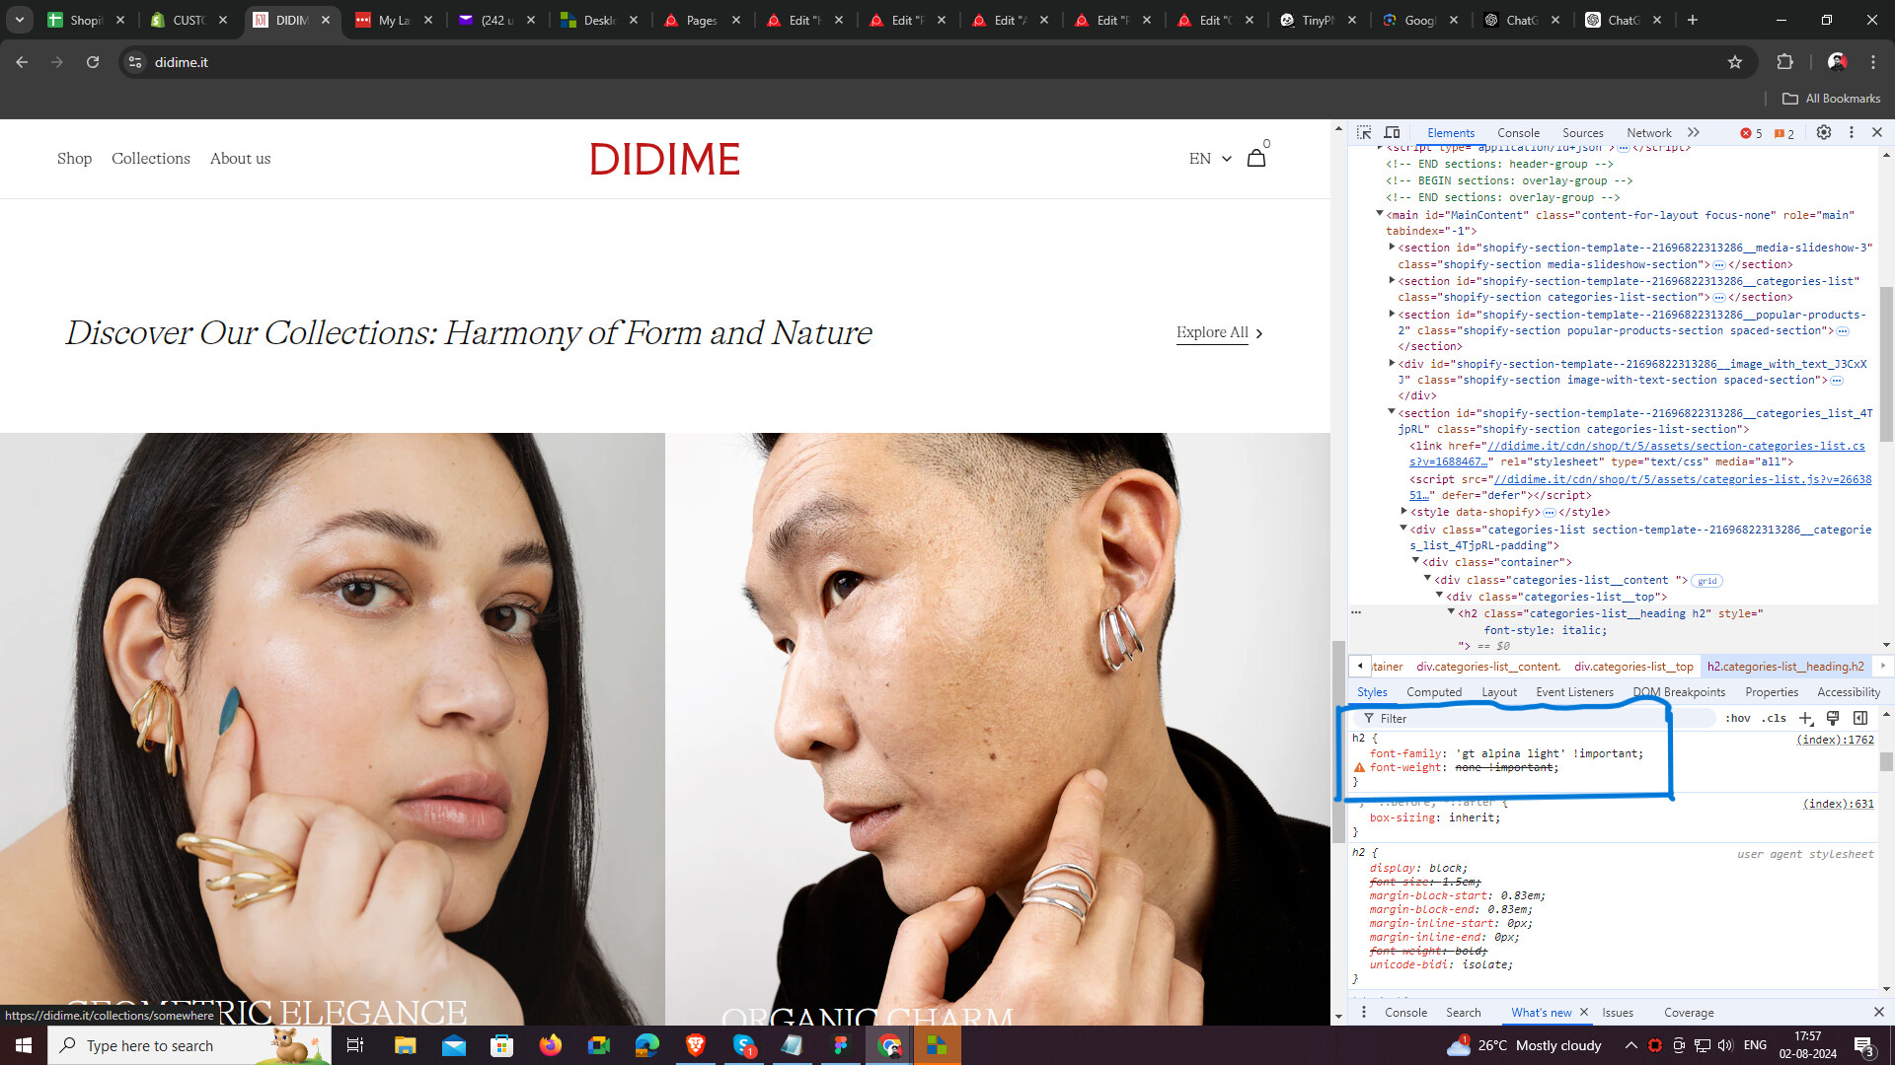This screenshot has width=1895, height=1065.
Task: Open Firefox from taskbar
Action: (x=551, y=1045)
